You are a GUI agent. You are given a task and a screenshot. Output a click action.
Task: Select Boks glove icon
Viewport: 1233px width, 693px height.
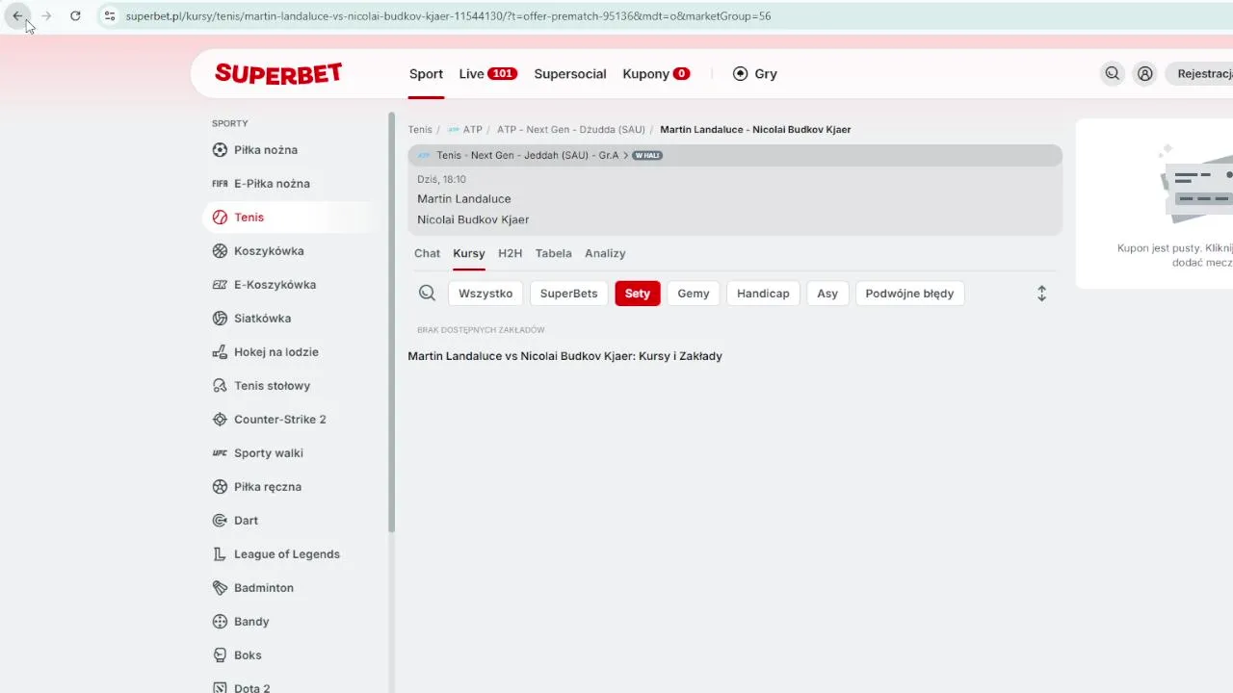[x=220, y=655]
